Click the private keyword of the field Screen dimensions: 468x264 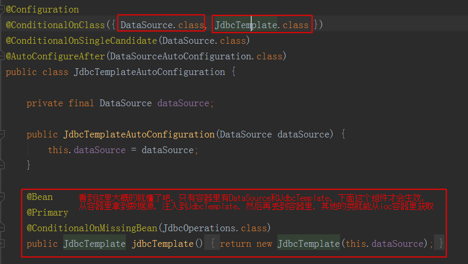click(x=45, y=103)
